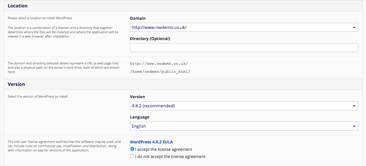Screen dimensions: 366x166
Task: Click the bold Language field label
Action: [139, 117]
